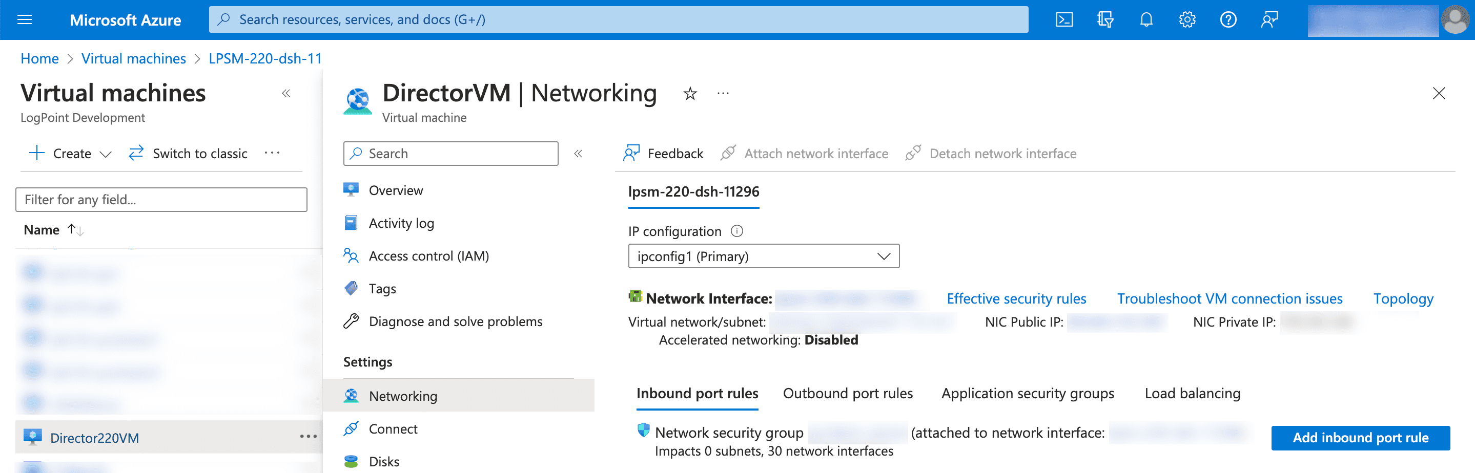Click Add inbound port rule
The image size is (1475, 473).
pos(1361,438)
